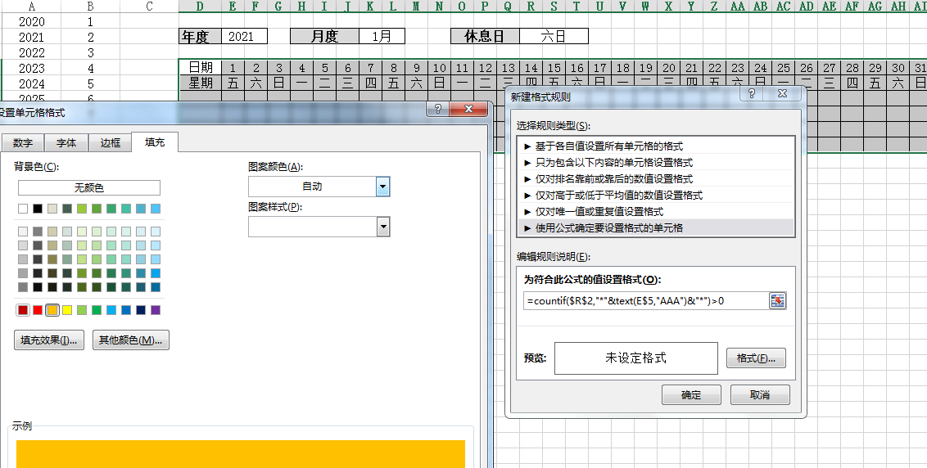Click the 休息日 label cell
The width and height of the screenshot is (927, 468).
point(486,37)
